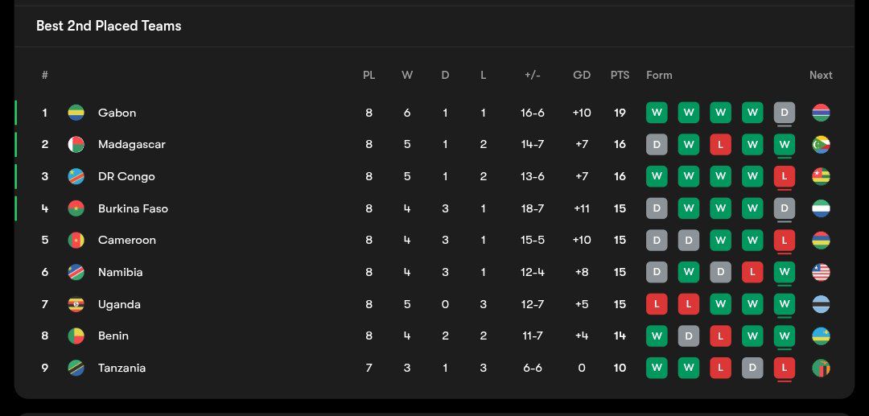The height and width of the screenshot is (416, 869).
Task: Click the Gabon flag icon
Action: 76,113
